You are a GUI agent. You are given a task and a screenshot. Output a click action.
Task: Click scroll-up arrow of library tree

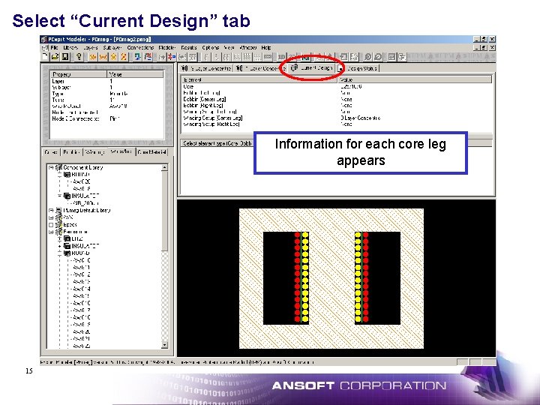pyautogui.click(x=164, y=167)
